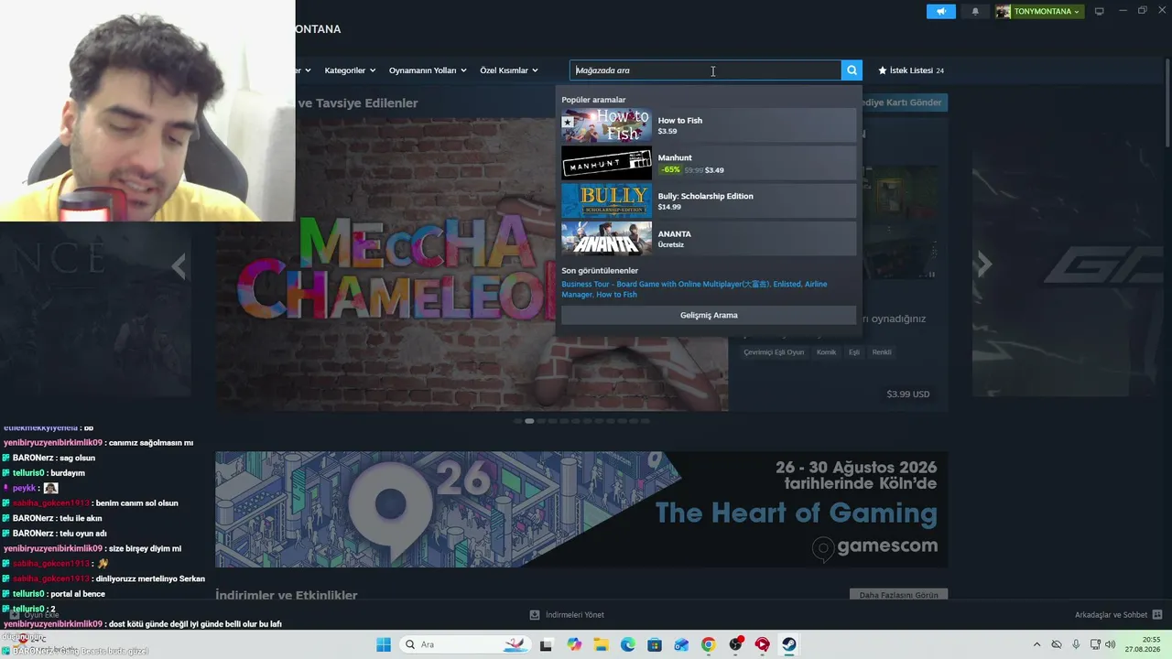Click the How to Fish thumbnail image
This screenshot has height=659, width=1172.
pos(606,125)
